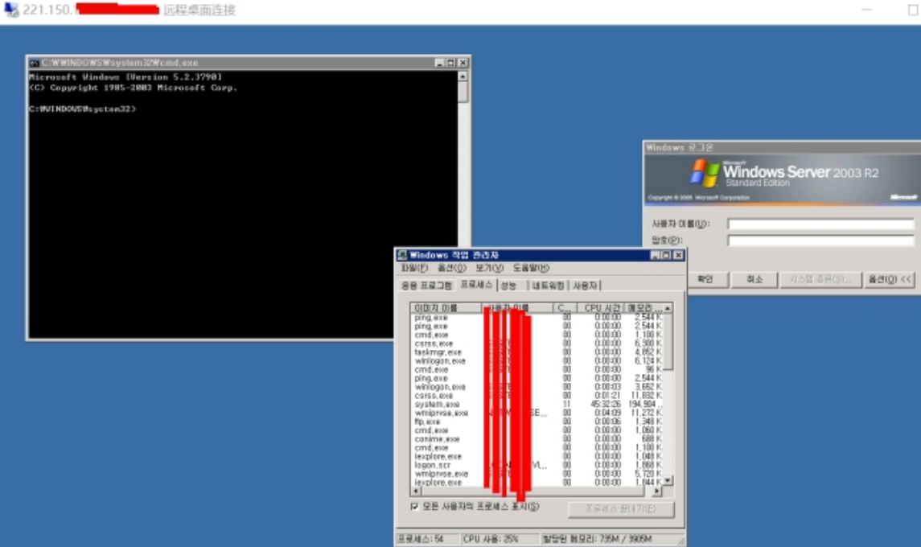Click the 시스템 종료 button in logon dialog
Image resolution: width=921 pixels, height=547 pixels.
(820, 279)
